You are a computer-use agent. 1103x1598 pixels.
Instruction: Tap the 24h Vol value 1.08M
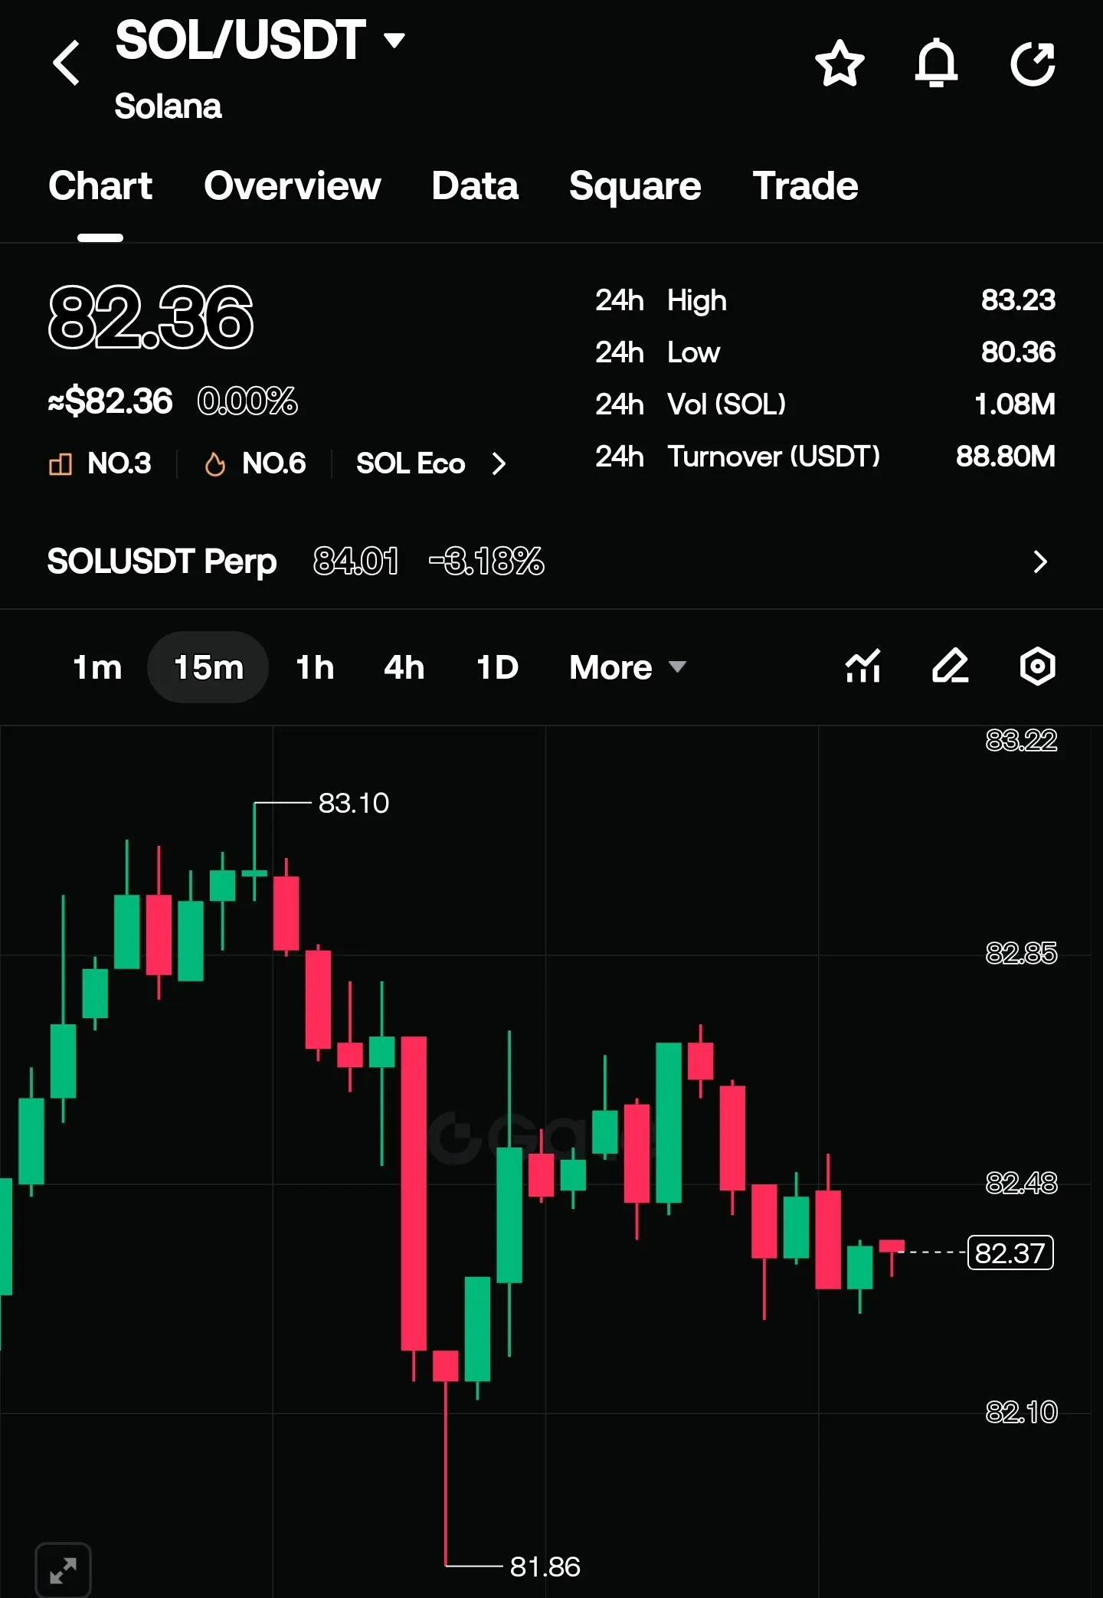click(1015, 404)
